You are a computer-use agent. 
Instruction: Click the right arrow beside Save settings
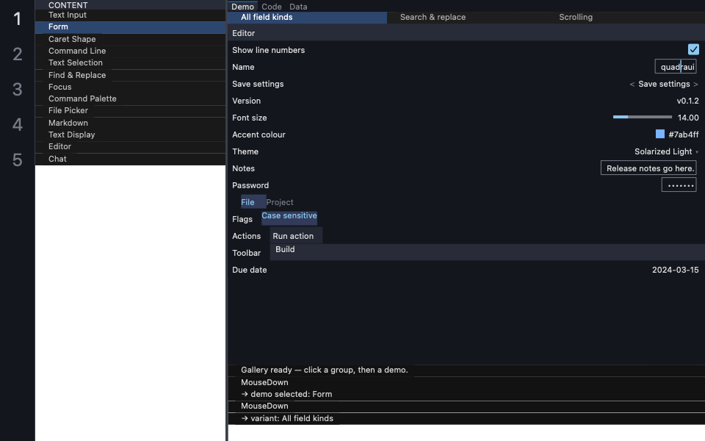(695, 84)
